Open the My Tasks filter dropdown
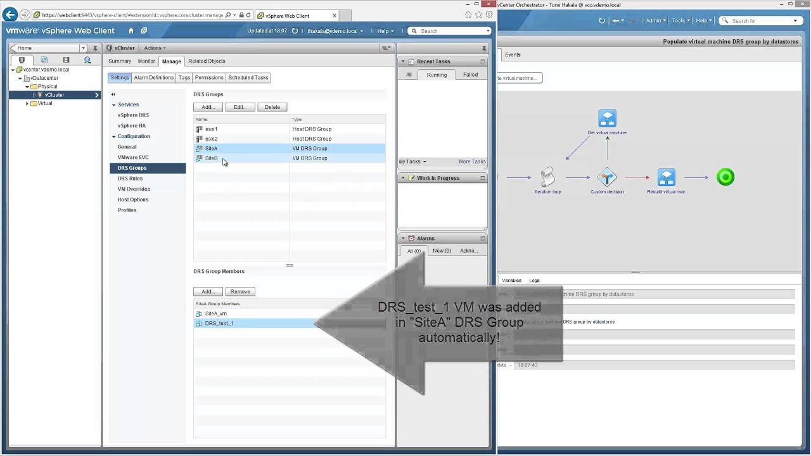This screenshot has width=811, height=456. click(x=412, y=161)
